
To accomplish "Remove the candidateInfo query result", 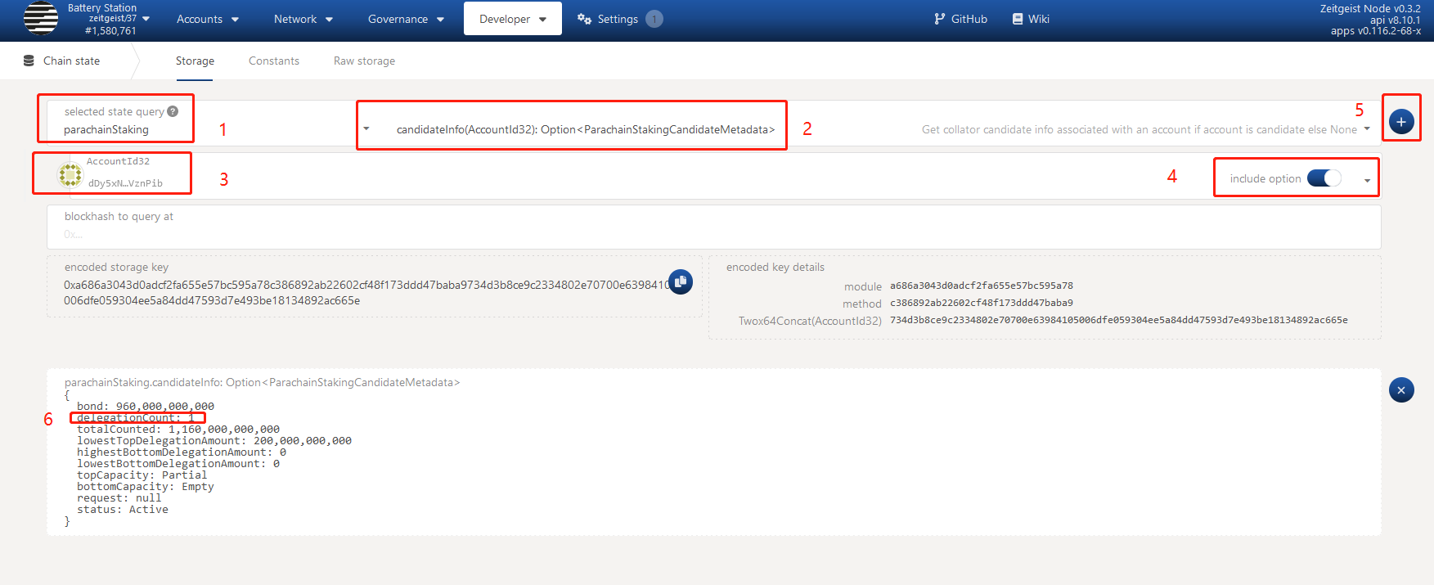I will tap(1400, 390).
